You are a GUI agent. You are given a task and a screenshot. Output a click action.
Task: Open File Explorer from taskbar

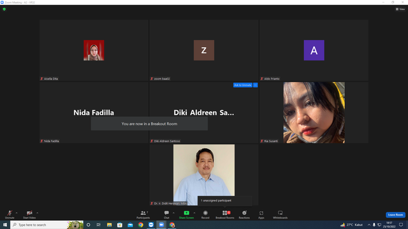(109, 225)
